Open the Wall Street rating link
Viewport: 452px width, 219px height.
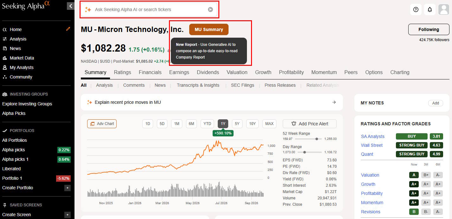(372, 145)
